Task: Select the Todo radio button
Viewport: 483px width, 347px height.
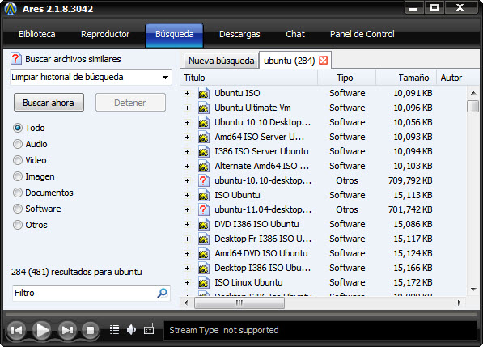Action: [x=18, y=128]
